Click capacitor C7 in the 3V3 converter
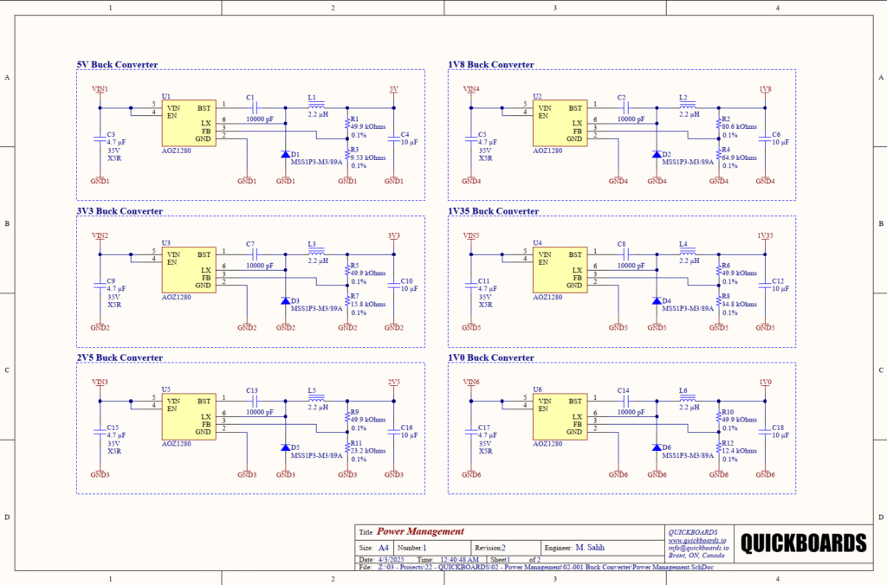This screenshot has height=585, width=887. tap(255, 254)
